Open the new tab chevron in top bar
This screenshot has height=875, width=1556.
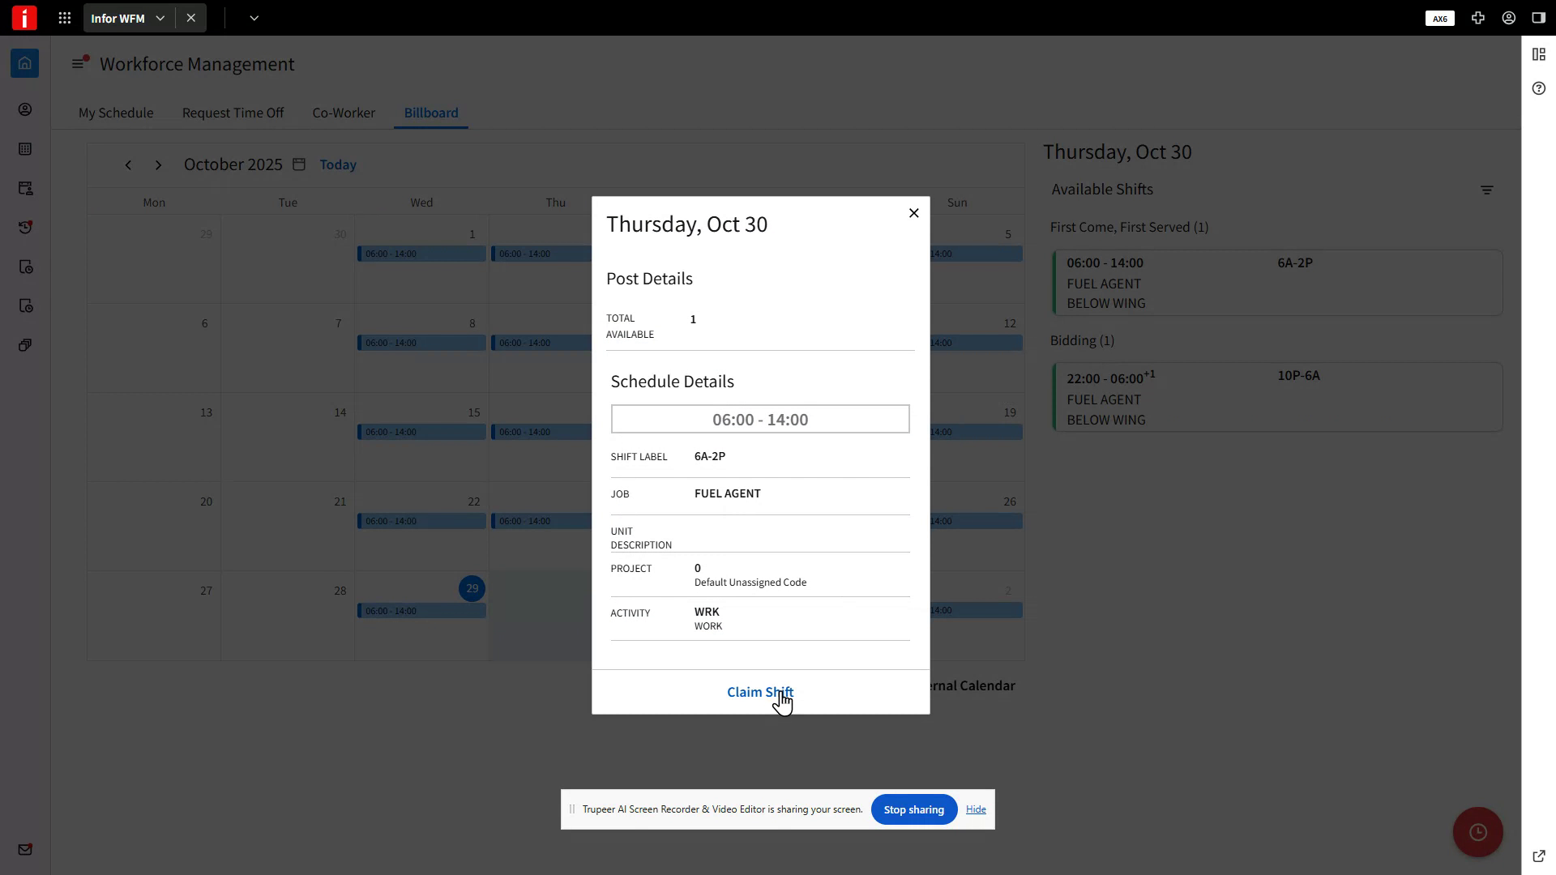click(x=254, y=17)
